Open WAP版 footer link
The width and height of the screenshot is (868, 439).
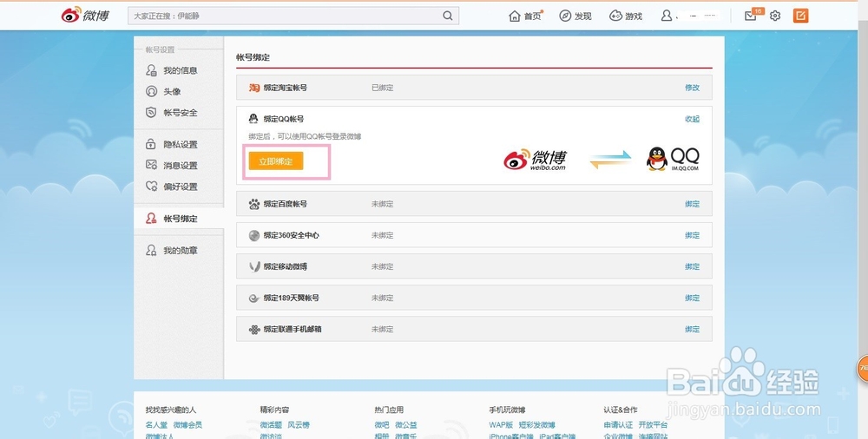(x=501, y=425)
